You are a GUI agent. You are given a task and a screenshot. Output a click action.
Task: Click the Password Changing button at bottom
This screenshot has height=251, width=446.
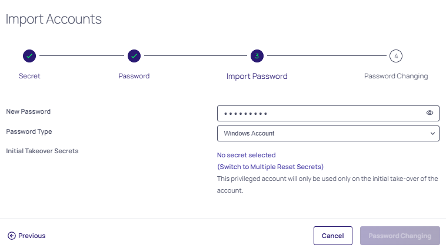tap(400, 236)
